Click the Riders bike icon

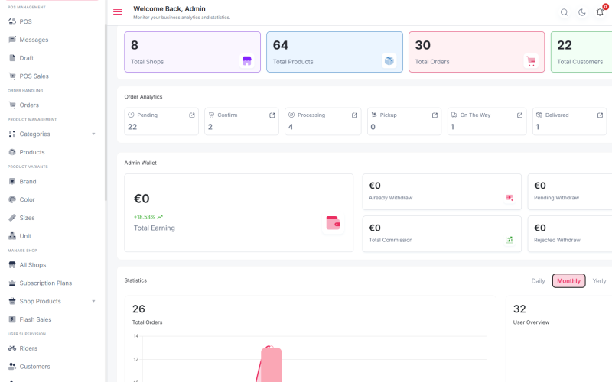click(x=12, y=348)
